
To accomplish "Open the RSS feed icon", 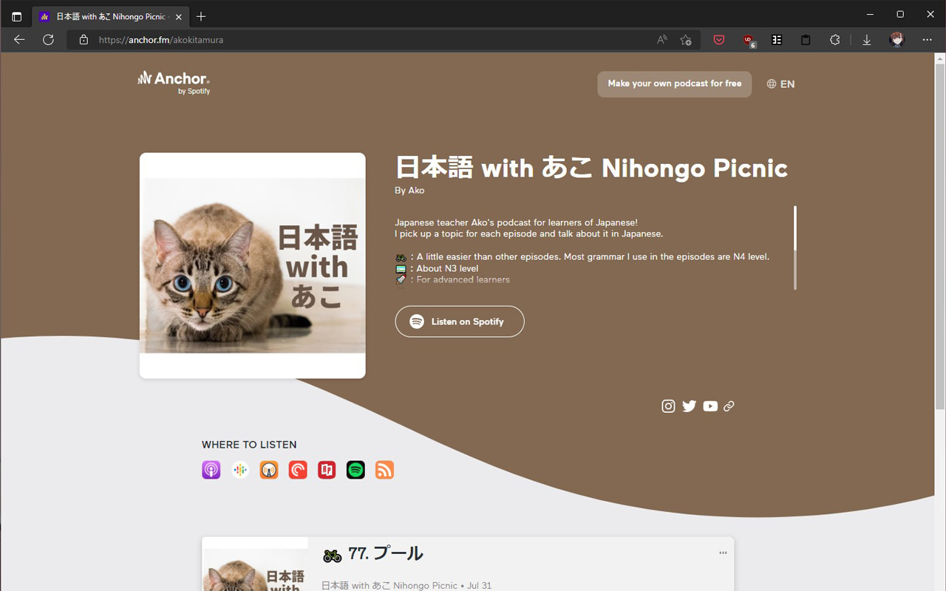I will coord(384,470).
